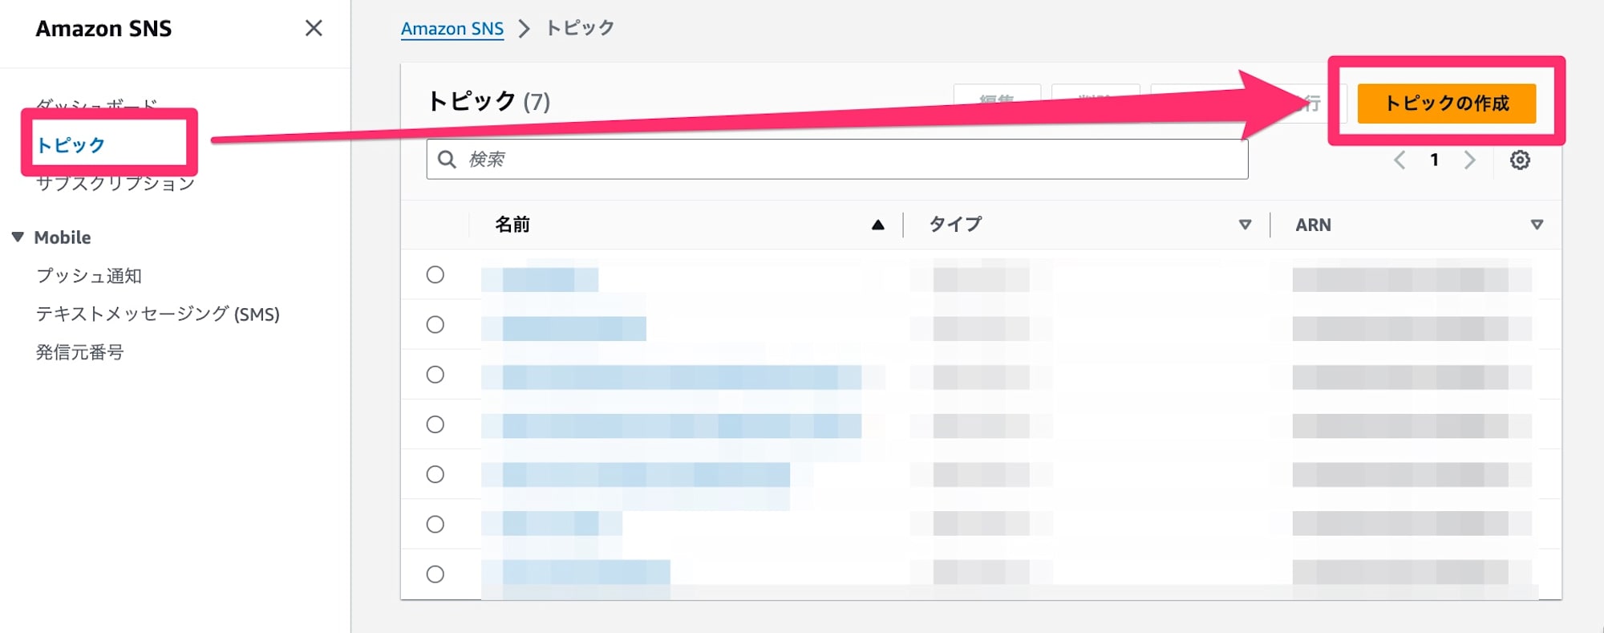This screenshot has height=633, width=1604.
Task: Select the seventh topic row radio button
Action: coord(435,574)
